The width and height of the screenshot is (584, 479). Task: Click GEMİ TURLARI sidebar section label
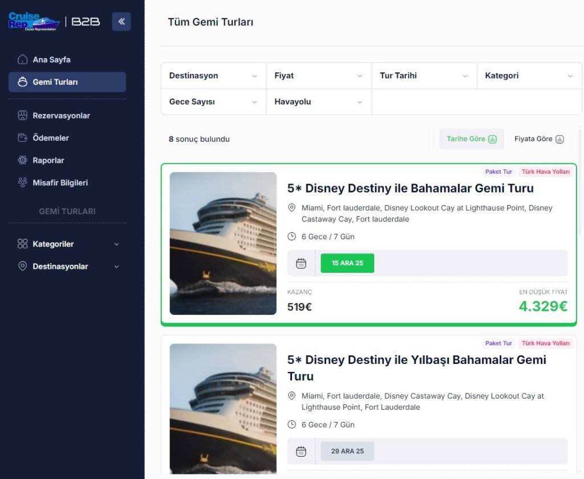(67, 211)
